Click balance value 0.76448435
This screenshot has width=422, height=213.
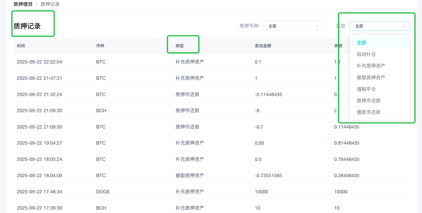(347, 159)
